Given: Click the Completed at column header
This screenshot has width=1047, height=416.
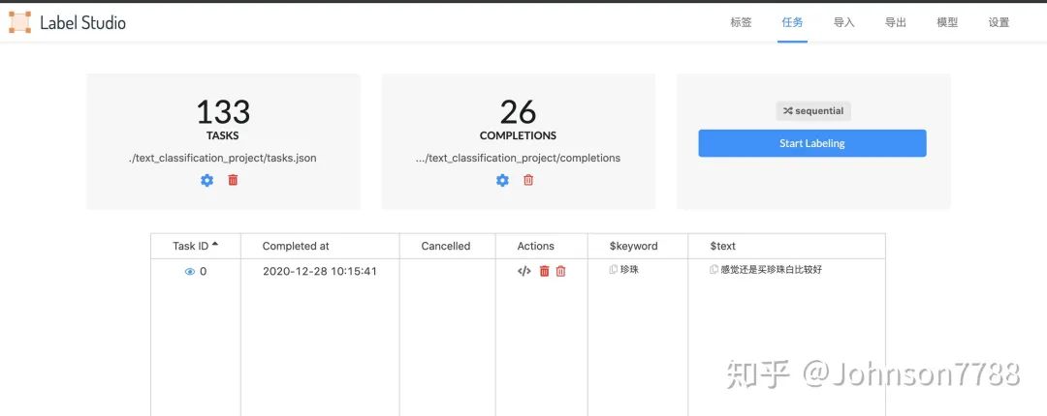Looking at the screenshot, I should pyautogui.click(x=296, y=246).
